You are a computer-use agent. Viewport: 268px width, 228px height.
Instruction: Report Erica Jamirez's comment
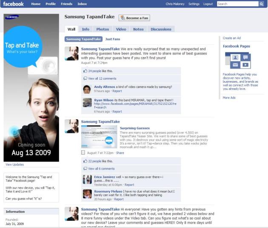[129, 185]
